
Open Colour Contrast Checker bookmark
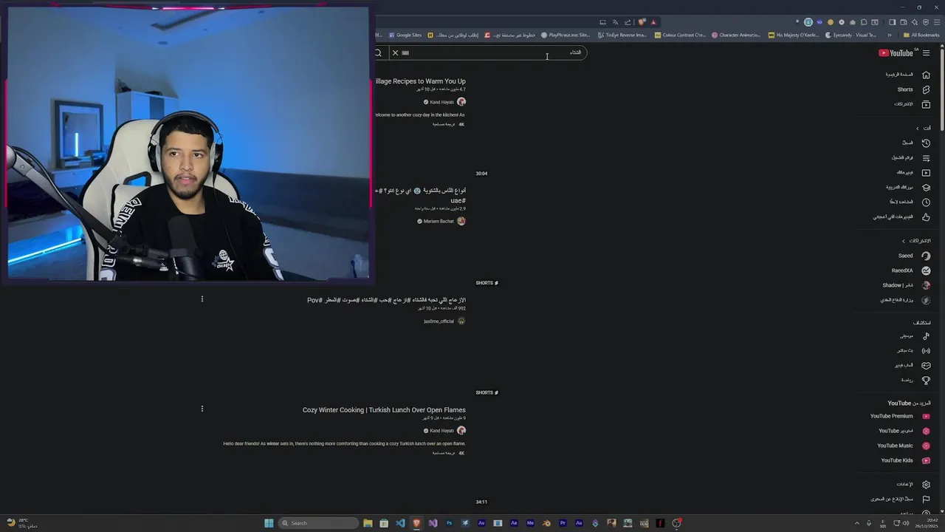tap(680, 35)
